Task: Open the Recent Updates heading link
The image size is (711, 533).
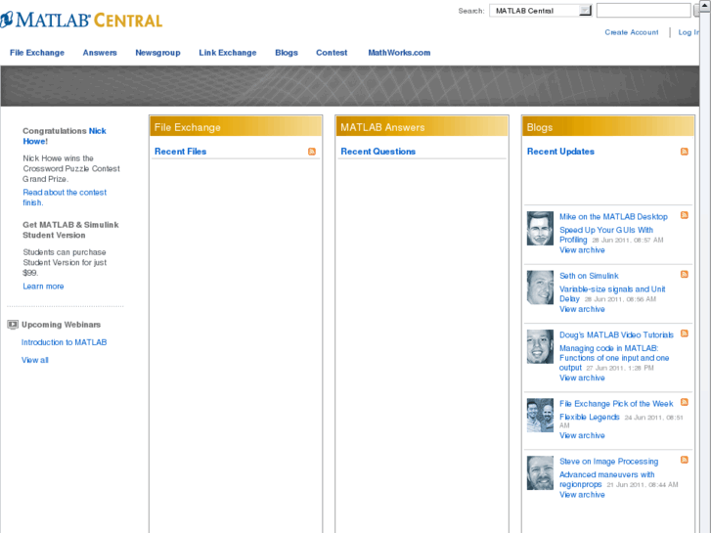Action: [560, 152]
